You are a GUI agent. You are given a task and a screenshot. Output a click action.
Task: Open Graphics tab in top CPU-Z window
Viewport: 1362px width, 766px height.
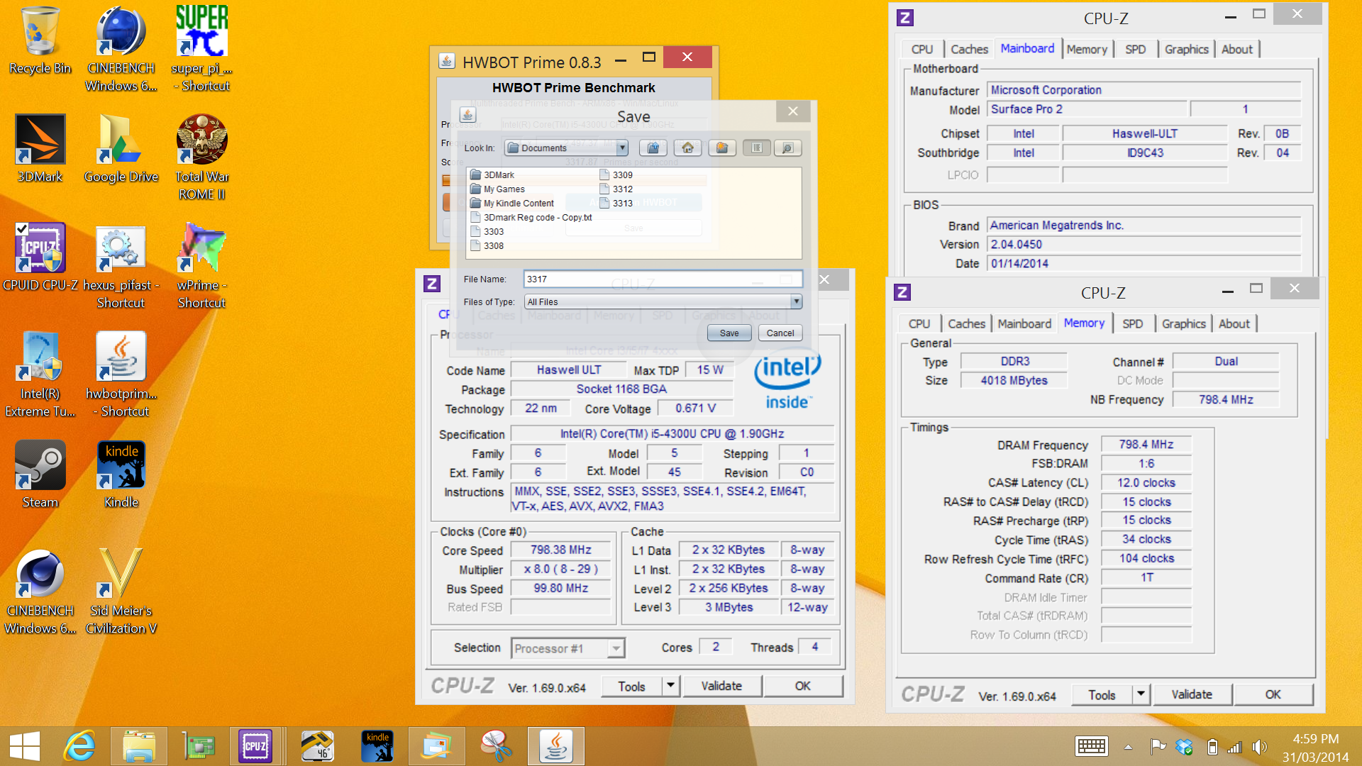(x=1186, y=49)
